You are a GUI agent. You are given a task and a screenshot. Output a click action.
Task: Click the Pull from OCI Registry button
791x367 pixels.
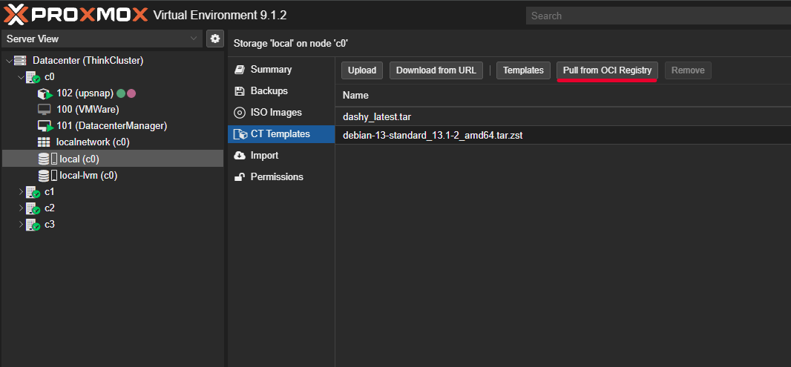[607, 70]
